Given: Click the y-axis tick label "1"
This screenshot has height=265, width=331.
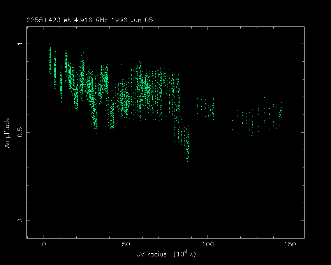Looking at the screenshot, I should pyautogui.click(x=20, y=44).
